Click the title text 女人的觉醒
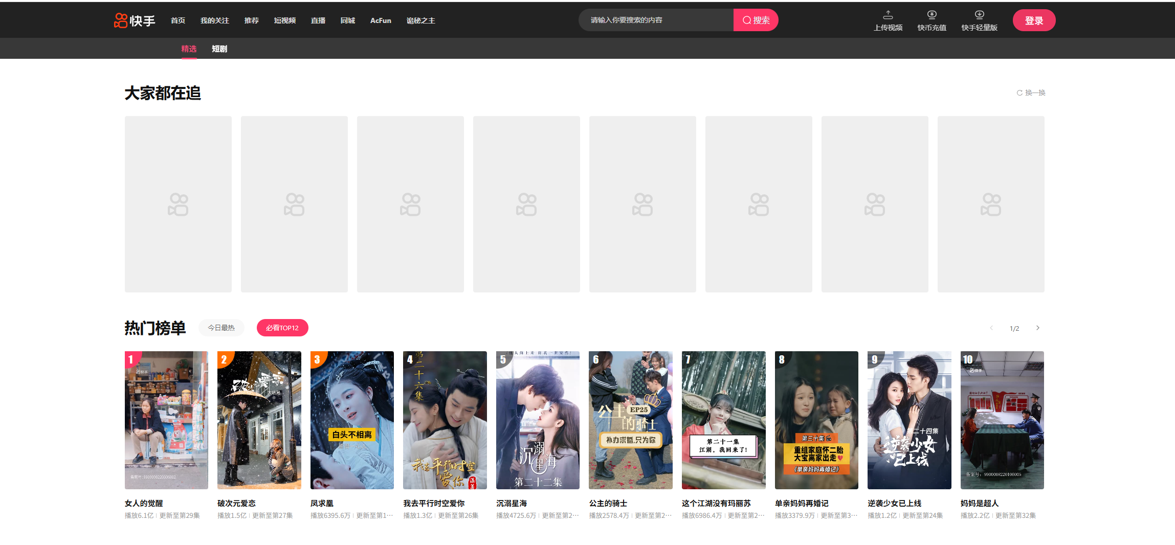This screenshot has width=1175, height=545. click(144, 504)
